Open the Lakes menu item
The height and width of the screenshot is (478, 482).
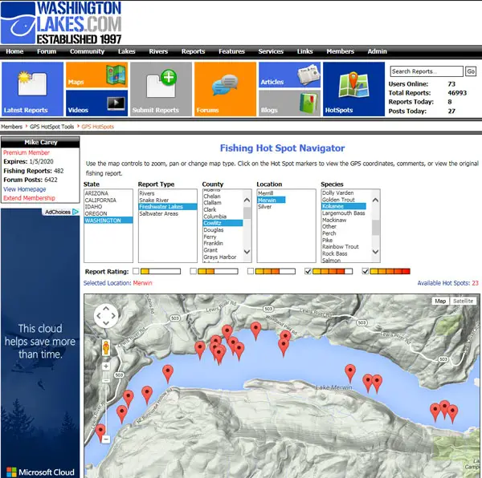(127, 51)
